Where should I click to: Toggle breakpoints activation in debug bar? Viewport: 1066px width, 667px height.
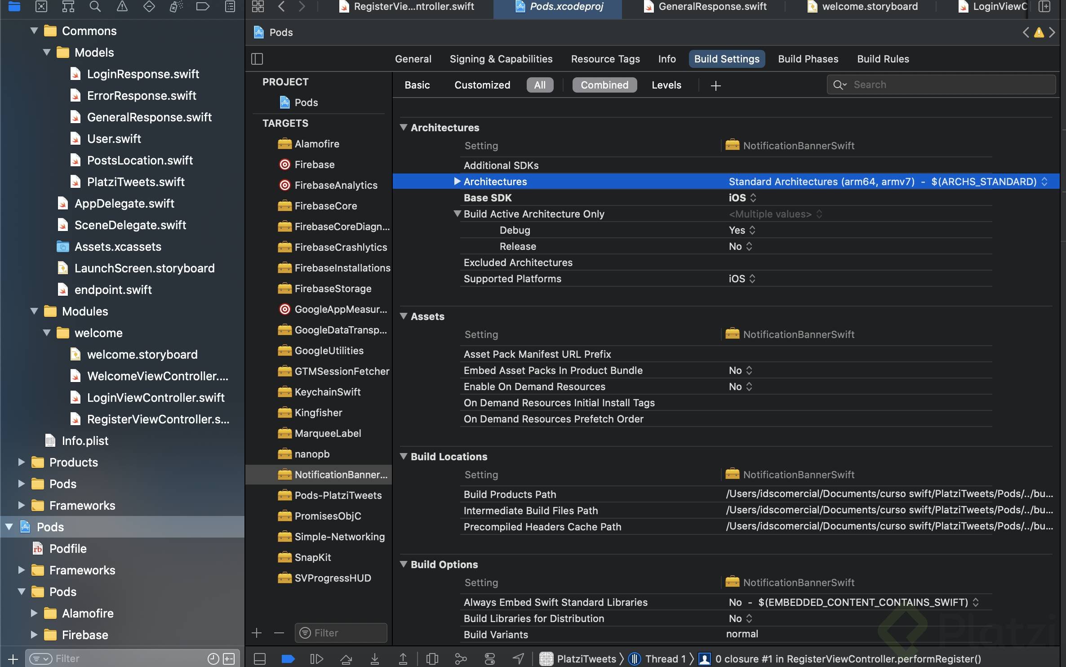[288, 659]
